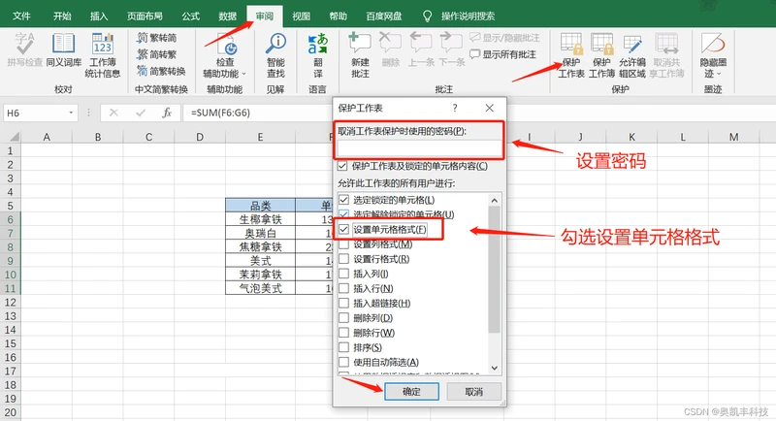Go to 下一条 next comment

[x=452, y=49]
